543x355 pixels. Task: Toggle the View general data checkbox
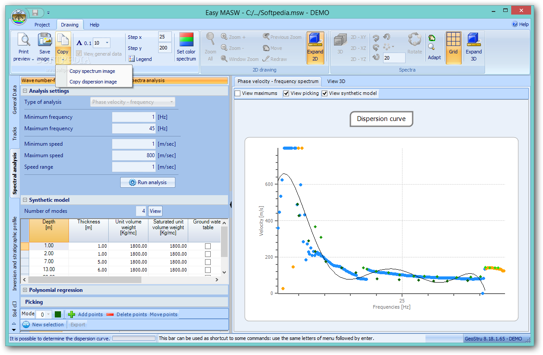coord(79,53)
